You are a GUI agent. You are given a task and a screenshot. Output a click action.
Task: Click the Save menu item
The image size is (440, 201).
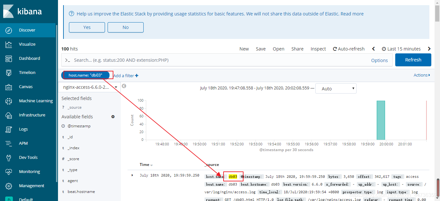click(261, 49)
